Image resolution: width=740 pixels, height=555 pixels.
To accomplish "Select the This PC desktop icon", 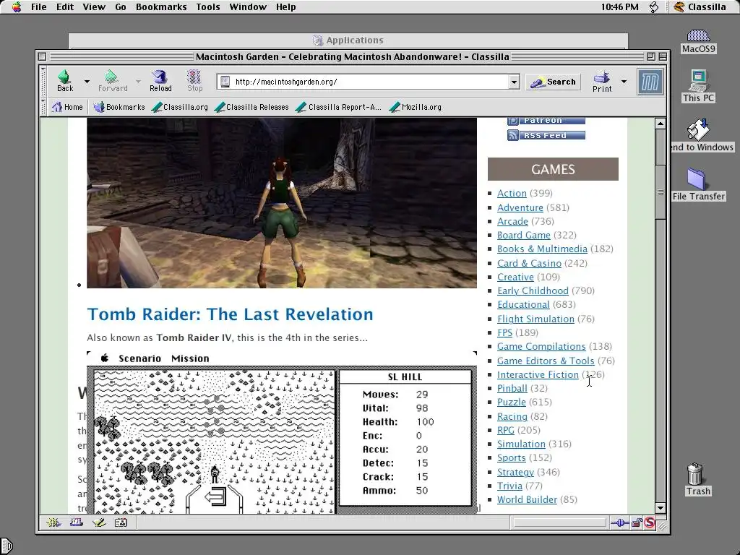I will [x=699, y=86].
